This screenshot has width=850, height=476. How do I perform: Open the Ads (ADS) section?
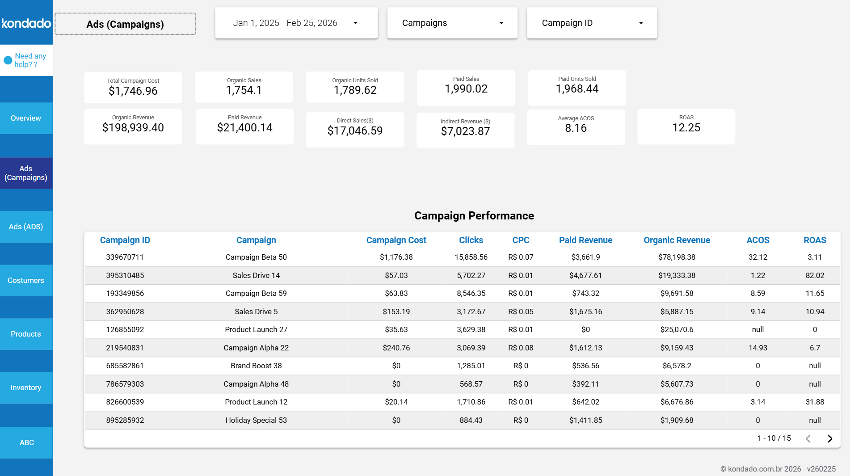point(26,227)
